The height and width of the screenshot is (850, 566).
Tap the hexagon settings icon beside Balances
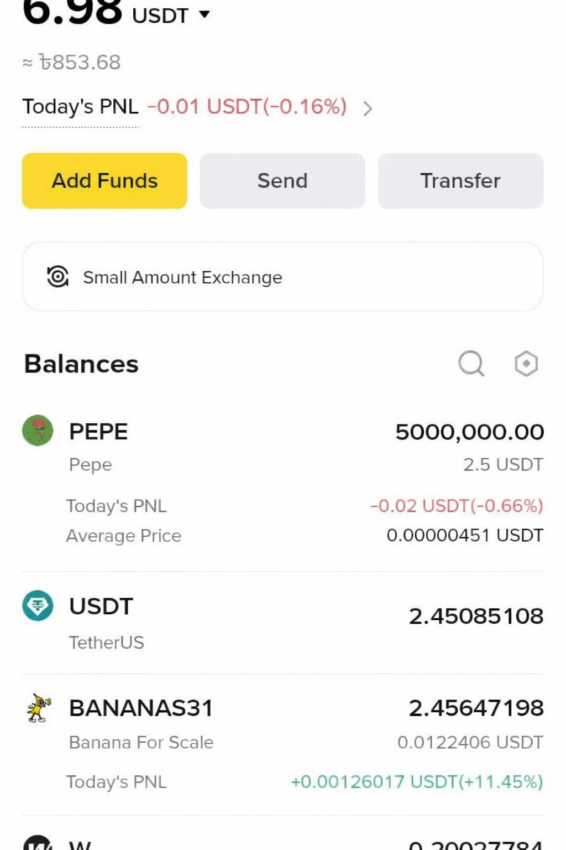pyautogui.click(x=526, y=364)
